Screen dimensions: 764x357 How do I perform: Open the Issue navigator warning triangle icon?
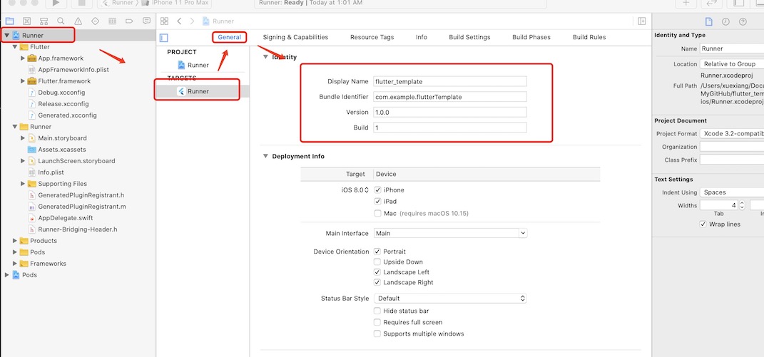78,21
